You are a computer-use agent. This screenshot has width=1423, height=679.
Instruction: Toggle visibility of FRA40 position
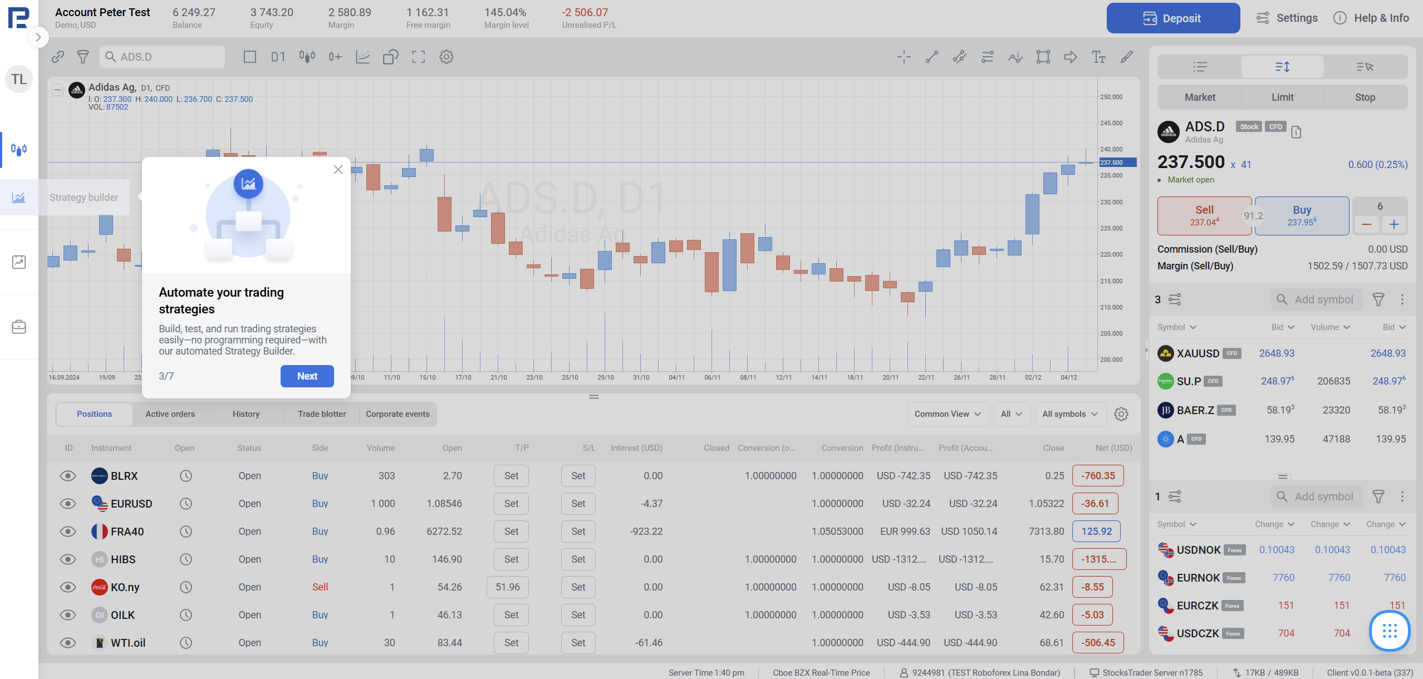pos(68,532)
